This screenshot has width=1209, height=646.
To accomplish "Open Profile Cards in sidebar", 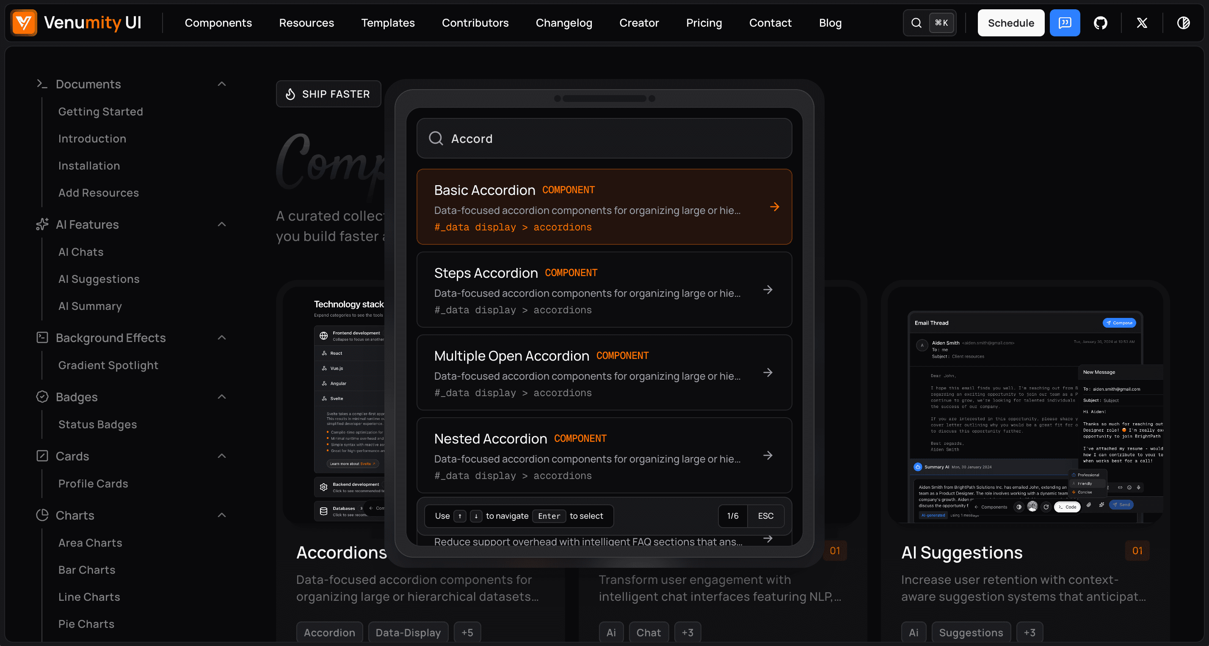I will [x=93, y=484].
